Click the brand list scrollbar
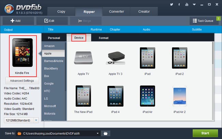Screen dimensions: 222x139 66,67
